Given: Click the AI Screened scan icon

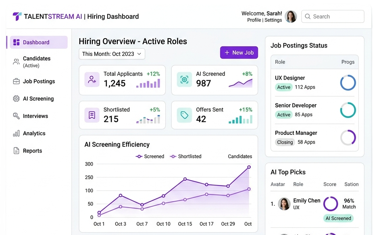Looking at the screenshot, I should 184,79.
